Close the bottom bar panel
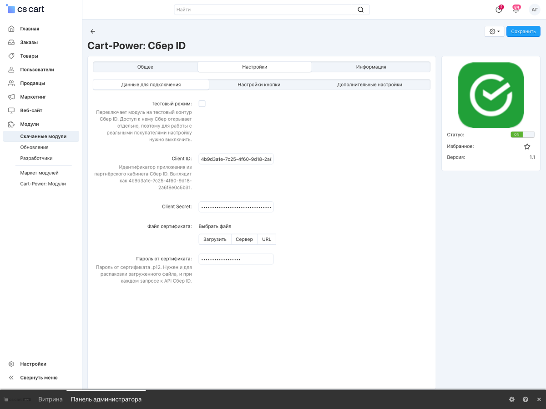This screenshot has height=409, width=546. [x=539, y=399]
